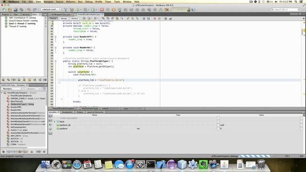Image resolution: width=306 pixels, height=172 pixels.
Task: Click the Find Previous Occurrence editor icon
Action: coord(108,18)
